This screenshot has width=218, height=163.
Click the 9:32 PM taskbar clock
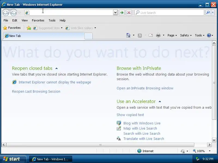point(208,159)
